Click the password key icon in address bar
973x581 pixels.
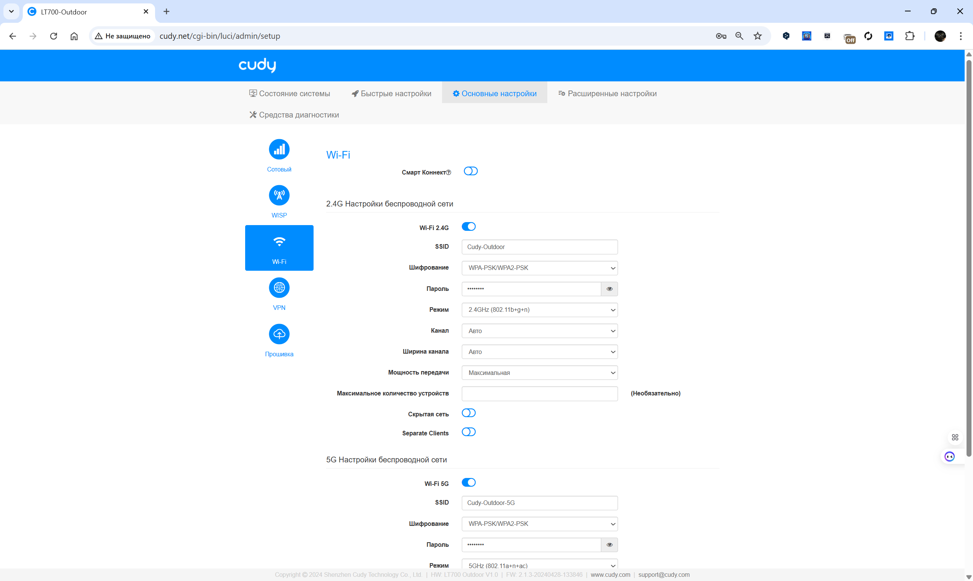(x=721, y=36)
